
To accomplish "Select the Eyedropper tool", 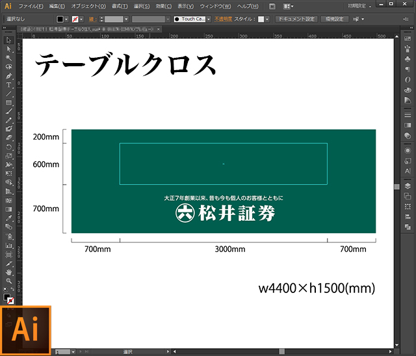I will (8, 218).
